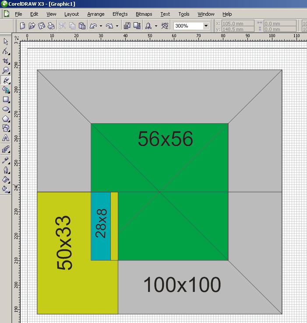This screenshot has width=307, height=323.
Task: Select the Pick tool
Action: pos(6,42)
